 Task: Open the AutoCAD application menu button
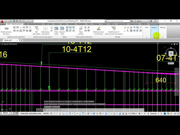pos(2,22)
